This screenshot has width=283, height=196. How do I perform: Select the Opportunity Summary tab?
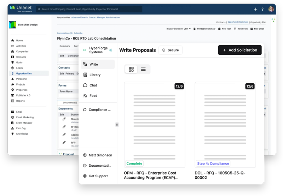point(238,22)
